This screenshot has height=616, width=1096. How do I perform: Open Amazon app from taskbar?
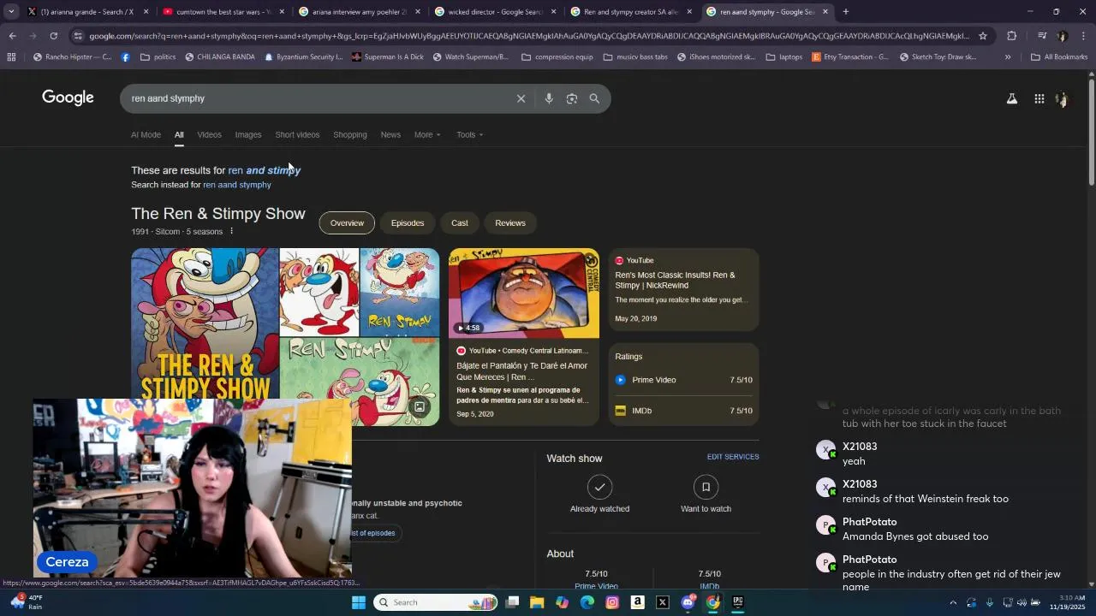[x=637, y=602]
